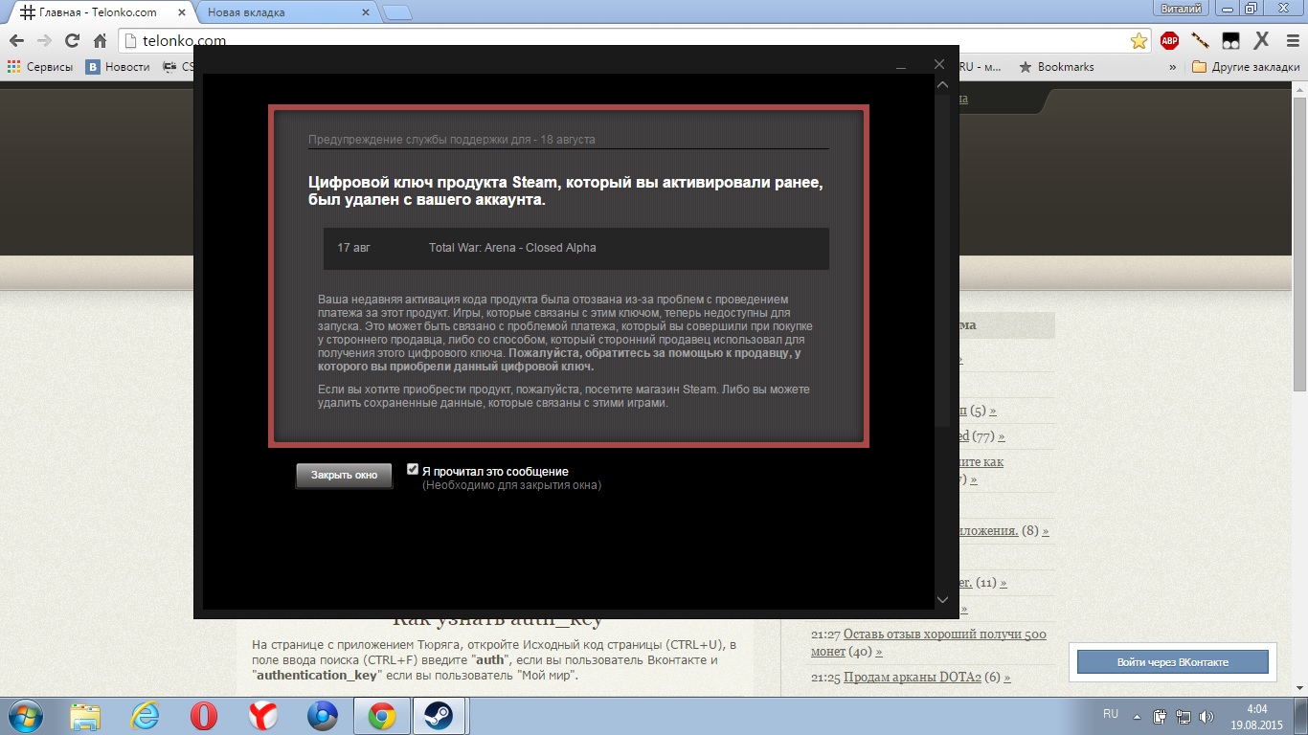Image resolution: width=1308 pixels, height=735 pixels.
Task: Open Продам арканы DOTA2 link
Action: [x=912, y=678]
